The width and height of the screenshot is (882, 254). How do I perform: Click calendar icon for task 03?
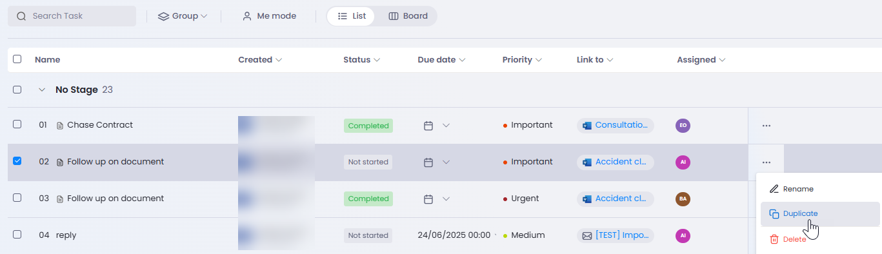428,199
